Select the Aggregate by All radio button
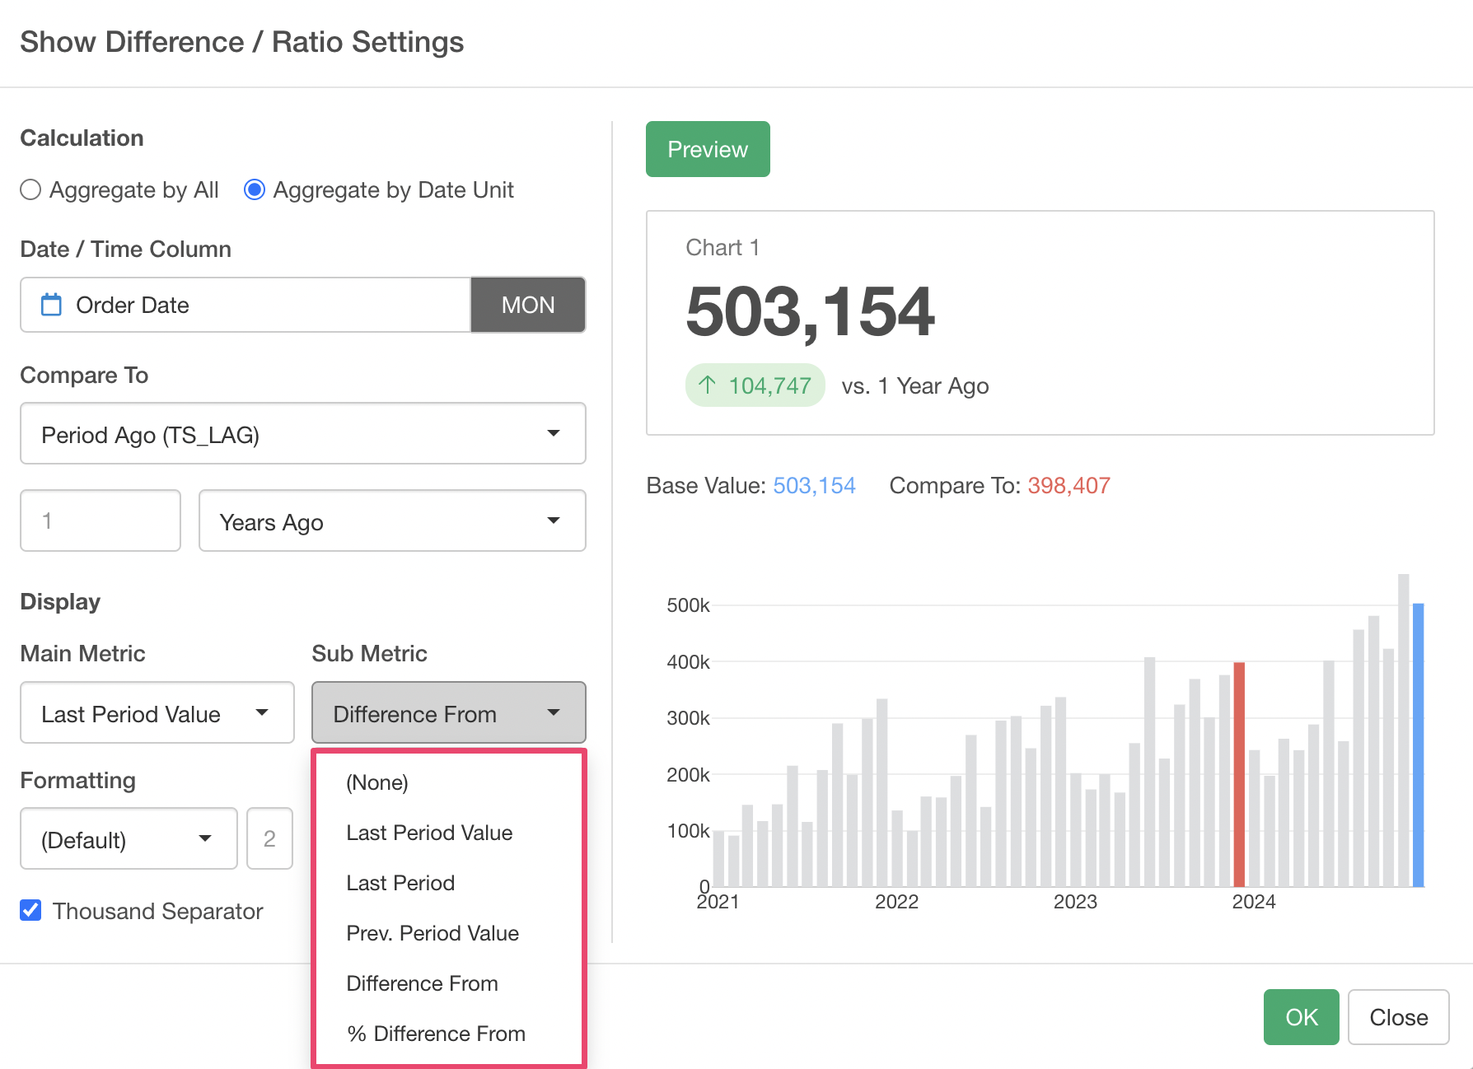Image resolution: width=1473 pixels, height=1069 pixels. pos(30,190)
